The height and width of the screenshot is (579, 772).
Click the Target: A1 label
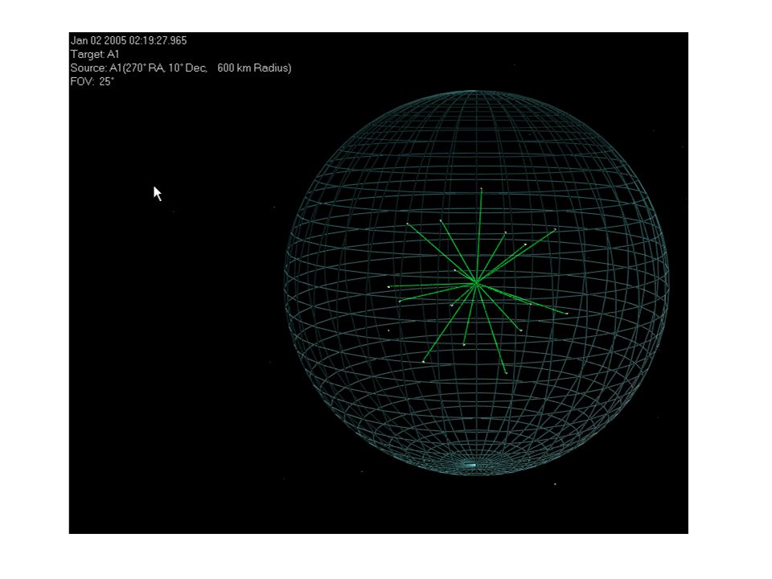pos(95,54)
